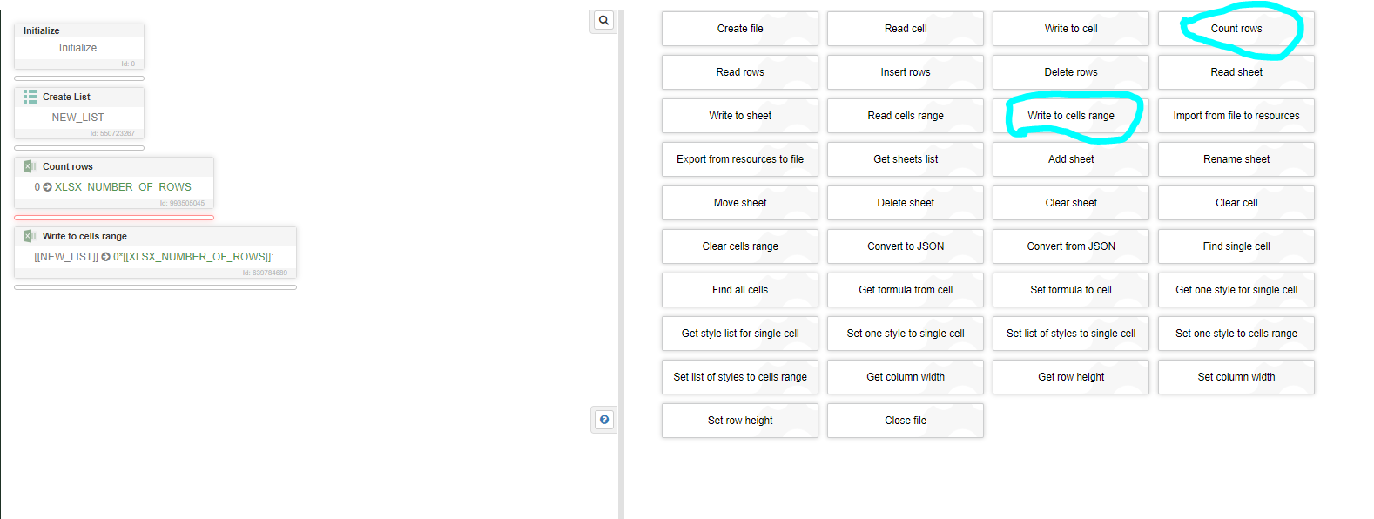Click the arrow icon after [[NEW_LIST]]
Image resolution: width=1374 pixels, height=519 pixels.
(105, 257)
